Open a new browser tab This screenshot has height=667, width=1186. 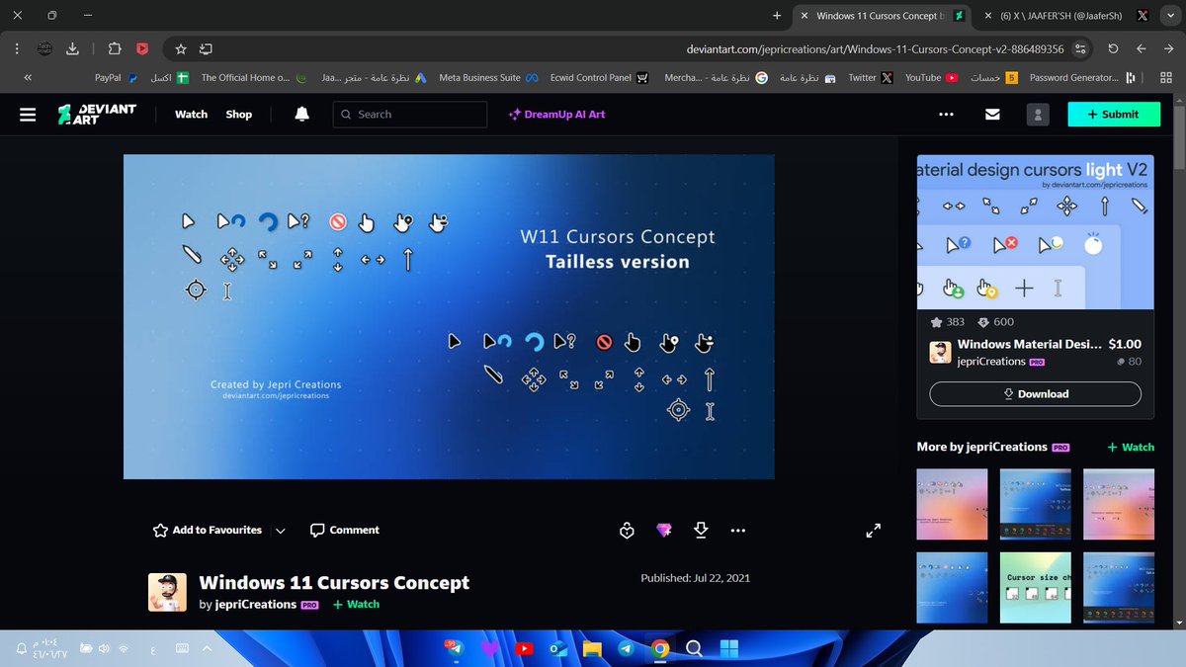(777, 16)
